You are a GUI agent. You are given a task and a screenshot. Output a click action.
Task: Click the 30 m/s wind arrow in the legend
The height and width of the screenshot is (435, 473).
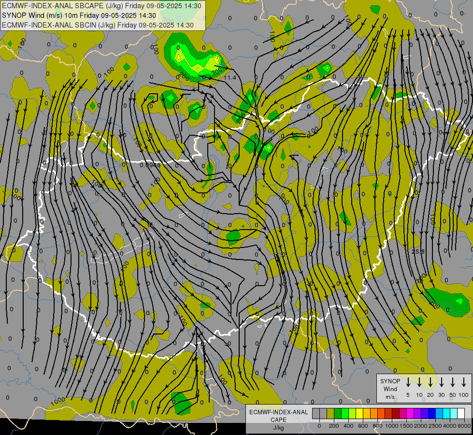point(441,382)
